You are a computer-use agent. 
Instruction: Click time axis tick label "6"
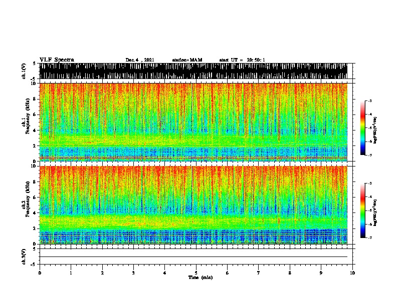tap(228, 273)
